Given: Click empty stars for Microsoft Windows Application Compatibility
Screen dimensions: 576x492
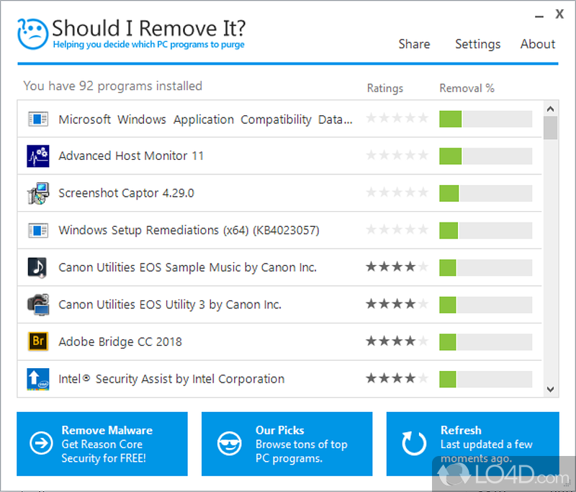Looking at the screenshot, I should [x=397, y=118].
